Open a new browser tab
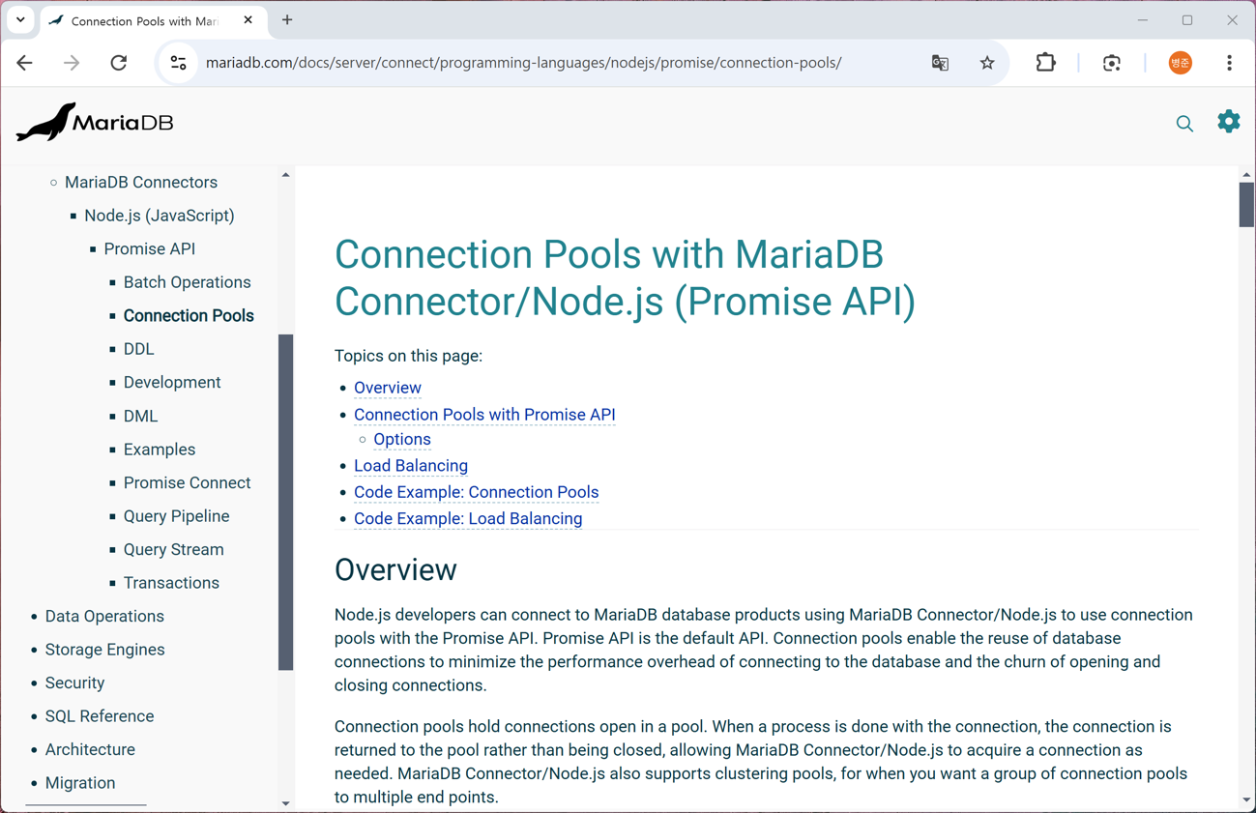The width and height of the screenshot is (1256, 813). tap(287, 19)
